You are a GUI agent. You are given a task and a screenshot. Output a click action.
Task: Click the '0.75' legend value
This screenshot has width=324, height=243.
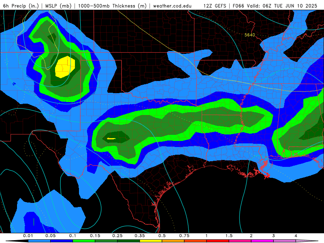tap(184, 236)
